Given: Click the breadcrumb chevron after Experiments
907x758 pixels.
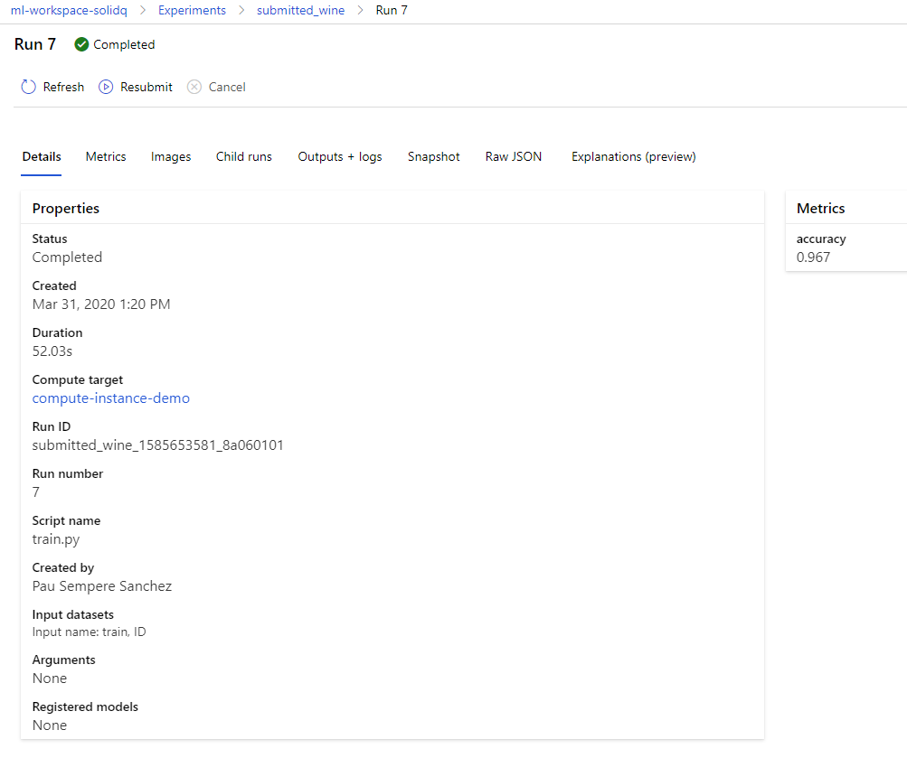Looking at the screenshot, I should [242, 10].
